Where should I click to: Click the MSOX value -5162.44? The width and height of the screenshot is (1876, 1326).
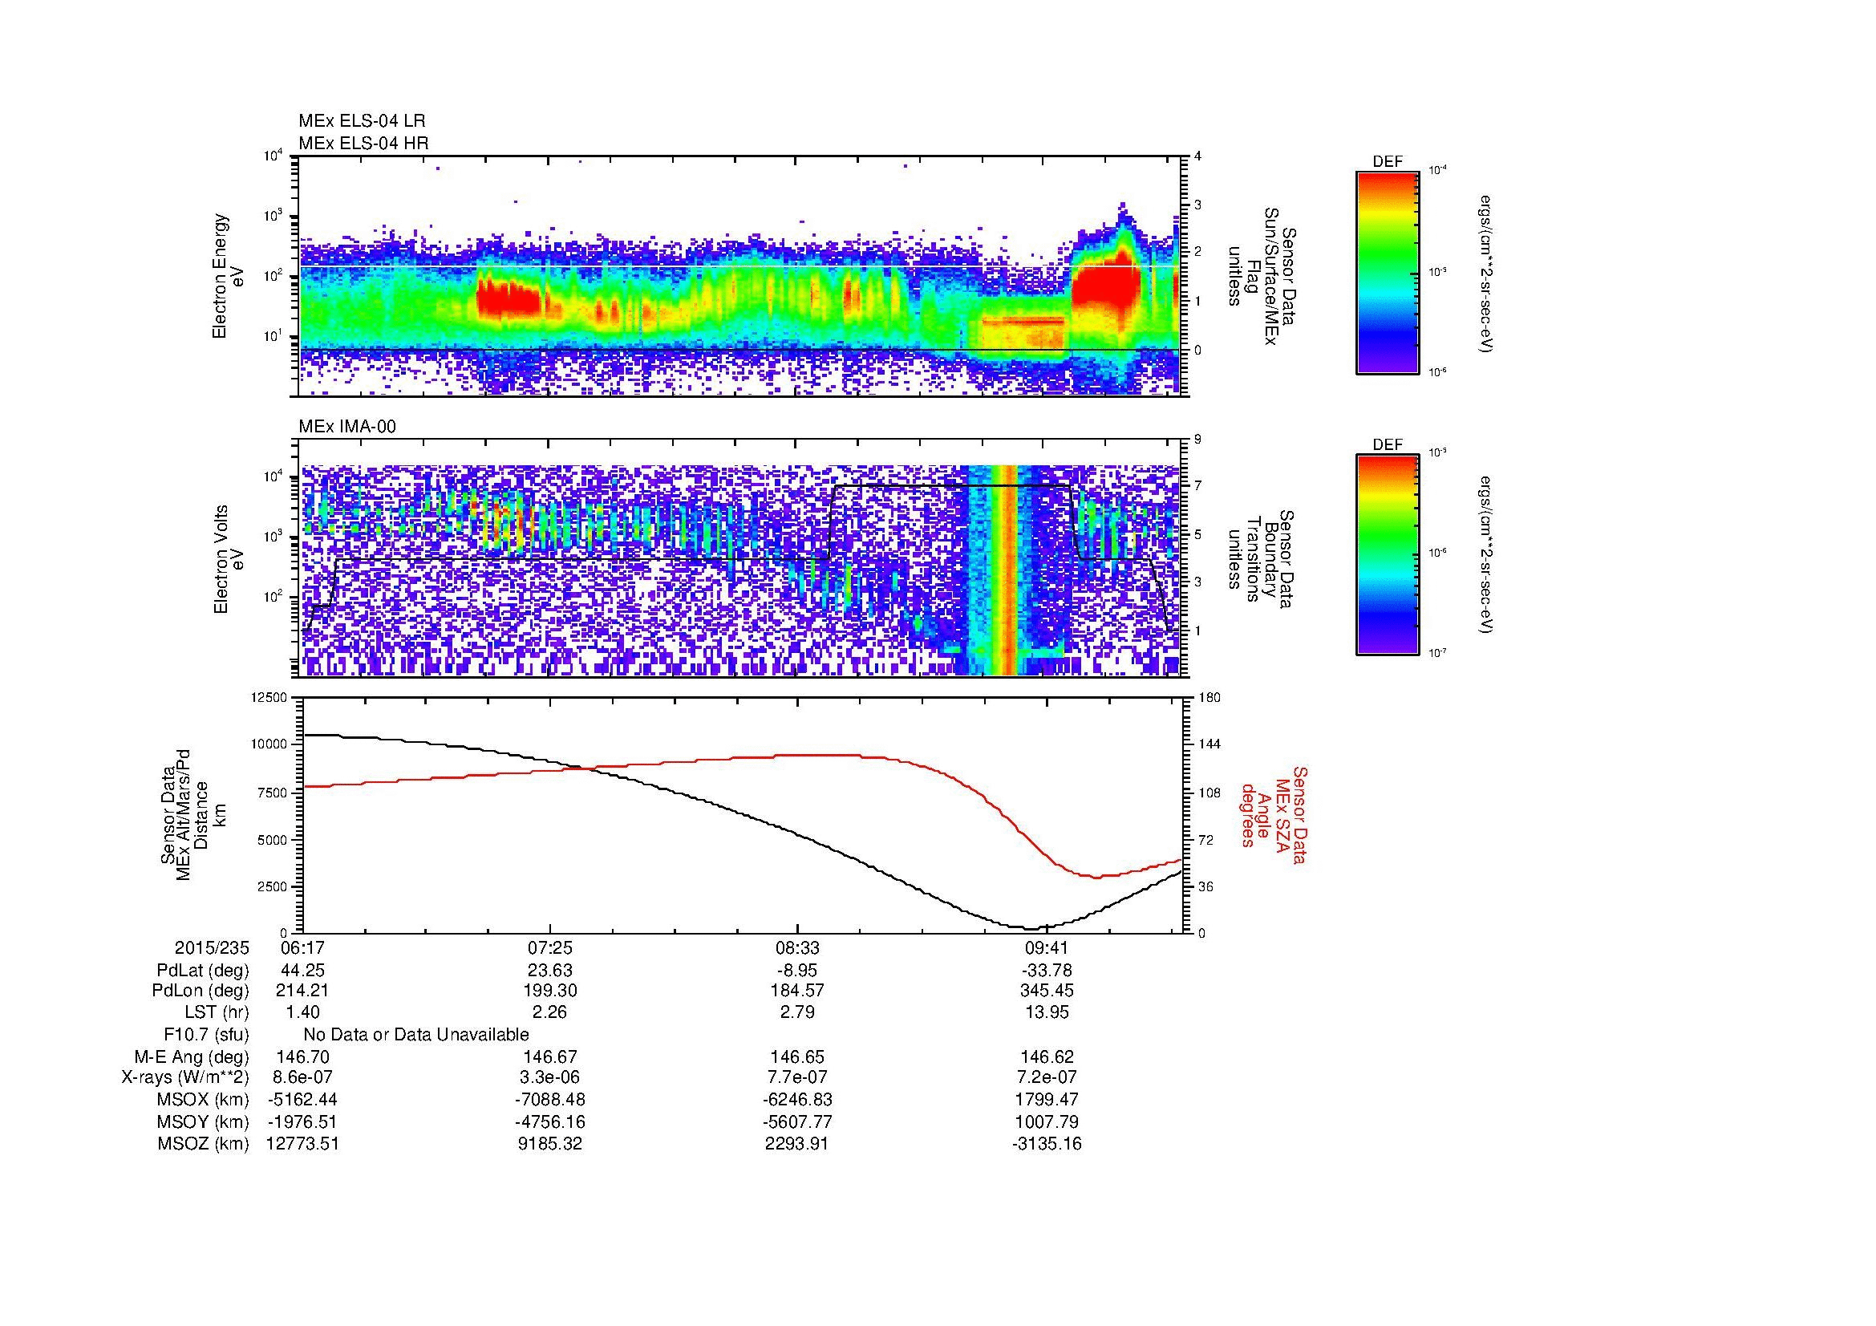tap(302, 1100)
